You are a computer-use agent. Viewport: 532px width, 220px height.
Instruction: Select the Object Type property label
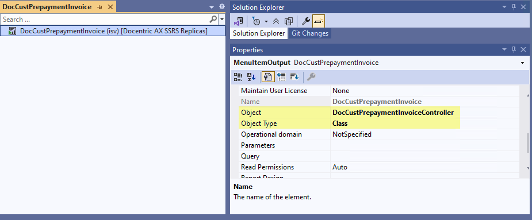259,123
